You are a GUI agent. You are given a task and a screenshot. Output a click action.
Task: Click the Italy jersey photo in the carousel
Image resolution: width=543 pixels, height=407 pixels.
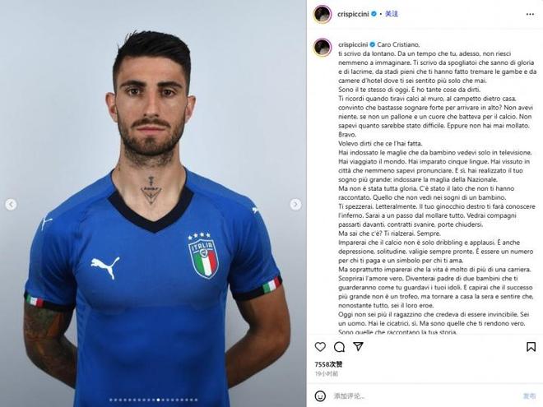click(x=153, y=204)
